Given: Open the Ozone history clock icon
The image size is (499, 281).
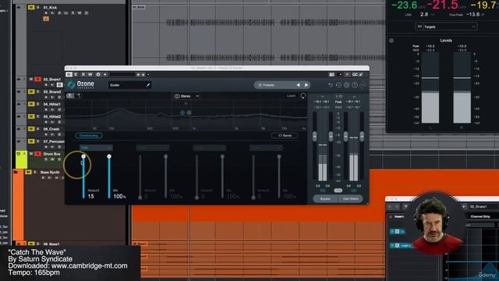Looking at the screenshot, I should tap(338, 85).
